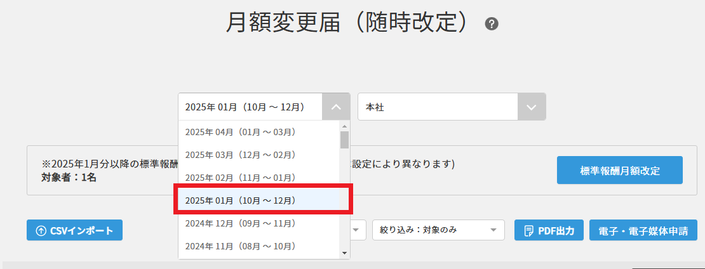
Task: Click the CSVインポート button
Action: point(75,230)
